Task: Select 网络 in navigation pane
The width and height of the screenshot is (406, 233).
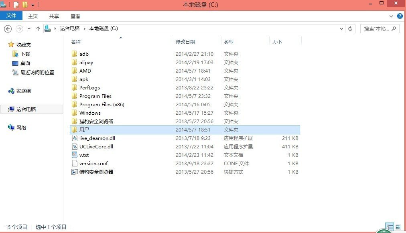Action: [x=21, y=128]
